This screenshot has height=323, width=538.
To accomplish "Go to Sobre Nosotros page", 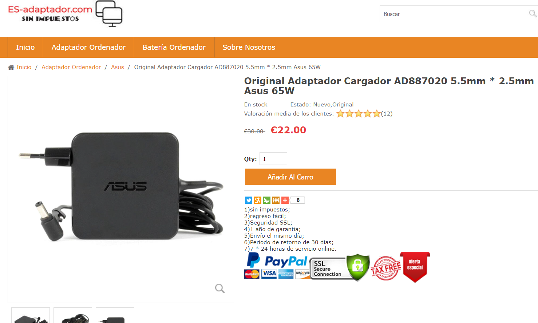I will (249, 47).
